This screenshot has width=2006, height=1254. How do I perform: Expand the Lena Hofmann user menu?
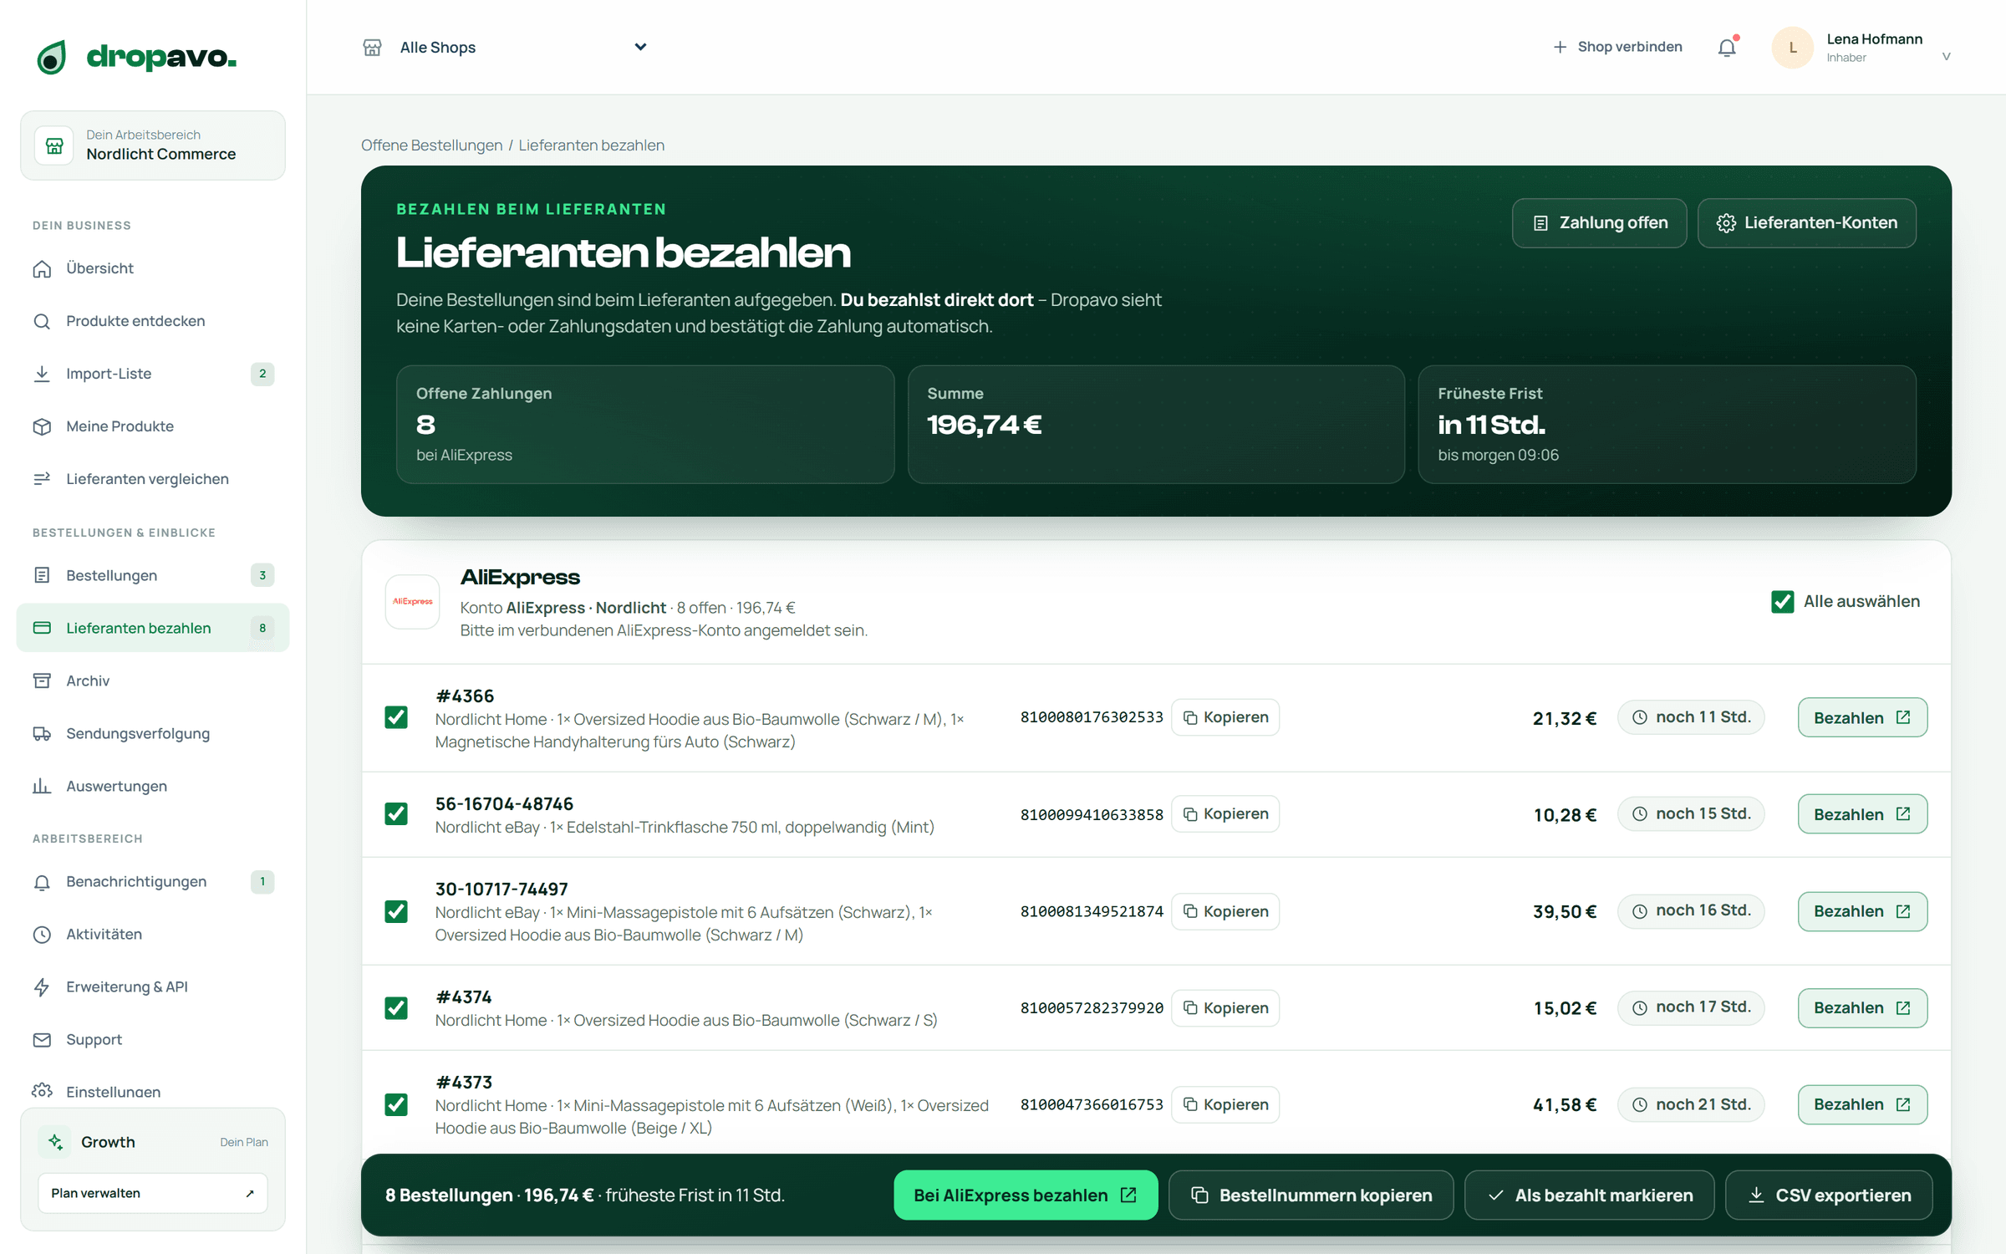pos(1862,48)
